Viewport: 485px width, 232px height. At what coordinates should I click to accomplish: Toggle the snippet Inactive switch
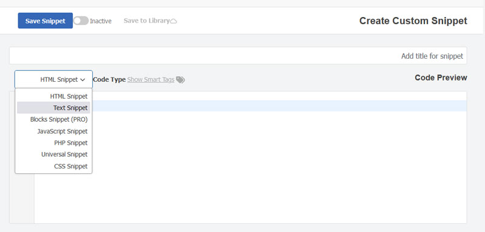81,21
